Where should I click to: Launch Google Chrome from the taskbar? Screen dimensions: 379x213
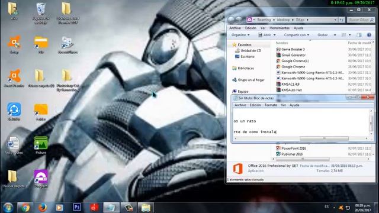pos(25,208)
